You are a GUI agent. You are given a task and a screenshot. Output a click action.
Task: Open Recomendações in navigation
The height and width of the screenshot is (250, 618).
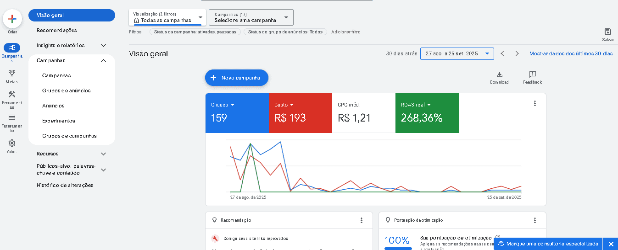point(56,30)
